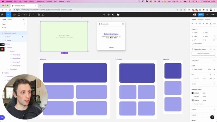
Task: Click the reset component icon in toolbar
Action: pyautogui.click(x=104, y=15)
